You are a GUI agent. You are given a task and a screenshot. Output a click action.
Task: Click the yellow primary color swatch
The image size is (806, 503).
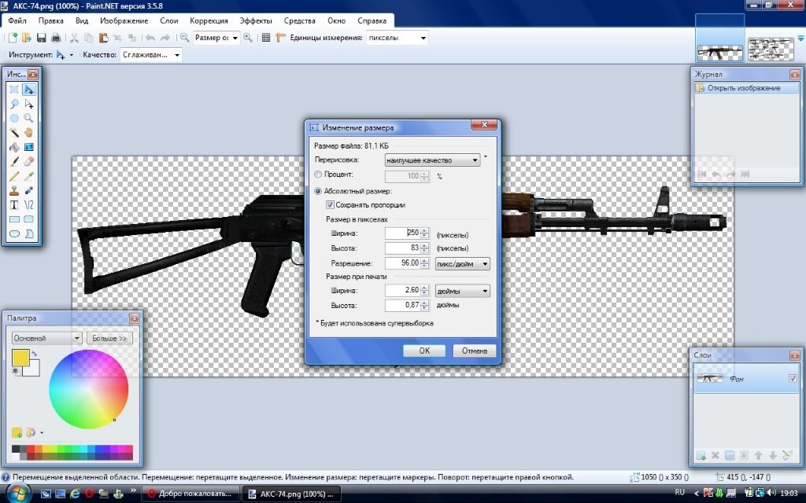(20, 358)
